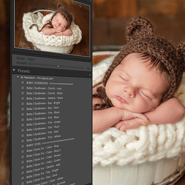Open the Preset None dropdown

point(31,59)
